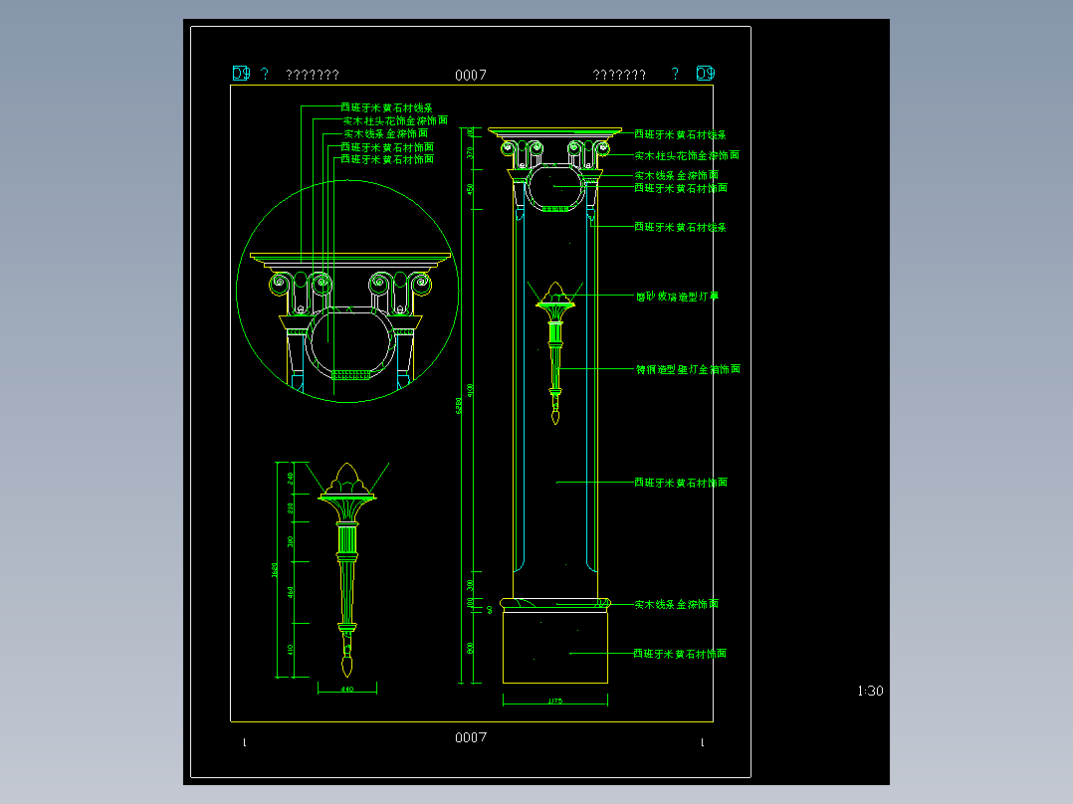
Task: Click the enlarged wall sconce detail drawing
Action: 347,570
